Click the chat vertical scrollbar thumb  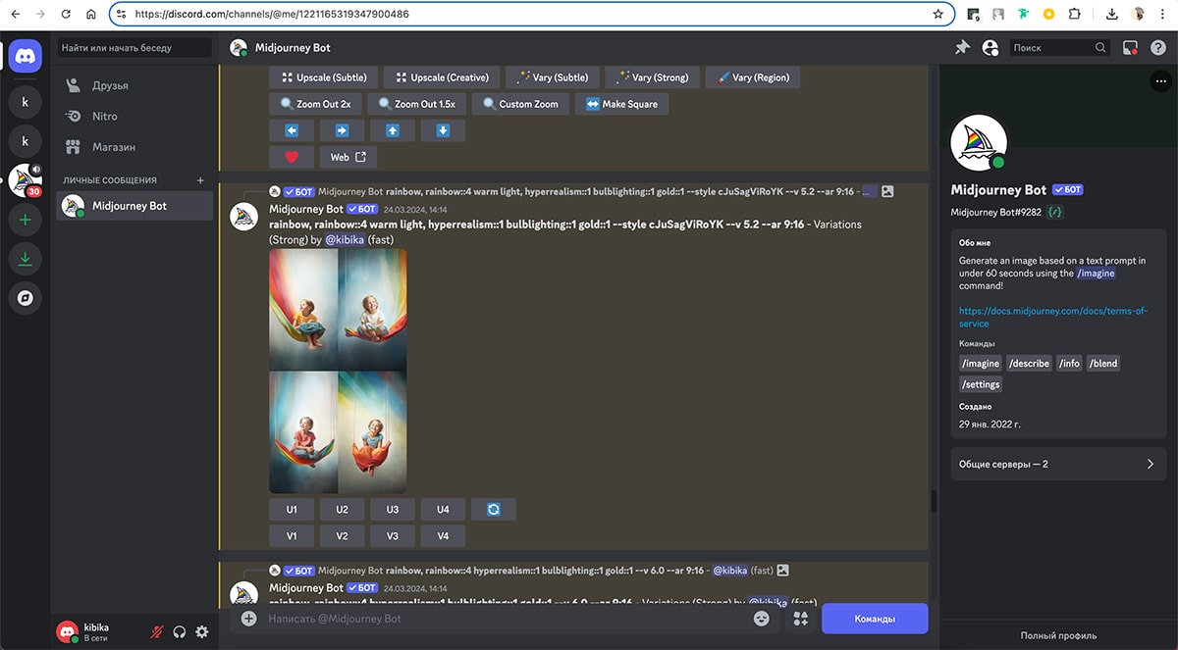pos(934,501)
